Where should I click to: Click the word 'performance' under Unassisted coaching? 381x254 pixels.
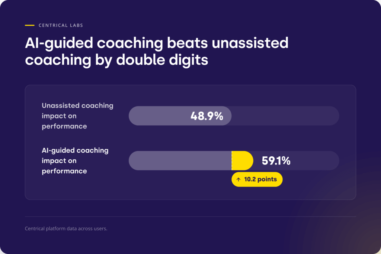coord(64,126)
